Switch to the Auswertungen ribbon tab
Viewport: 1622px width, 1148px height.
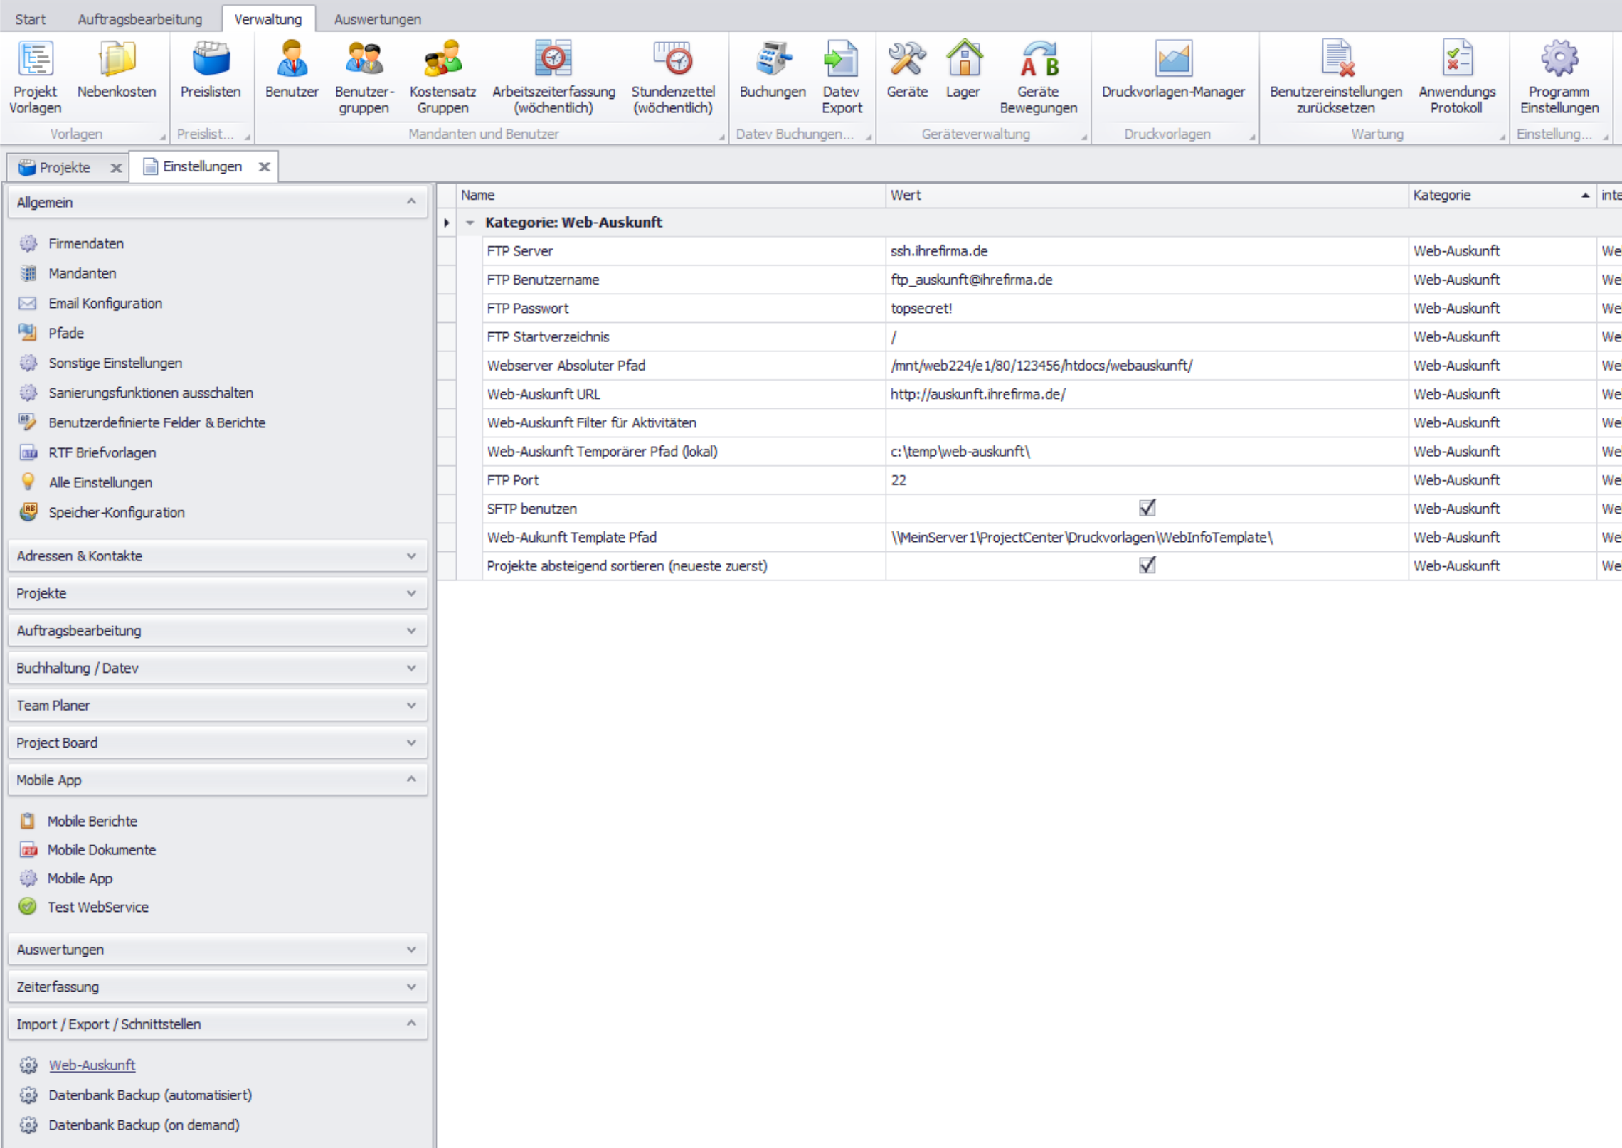(x=377, y=19)
